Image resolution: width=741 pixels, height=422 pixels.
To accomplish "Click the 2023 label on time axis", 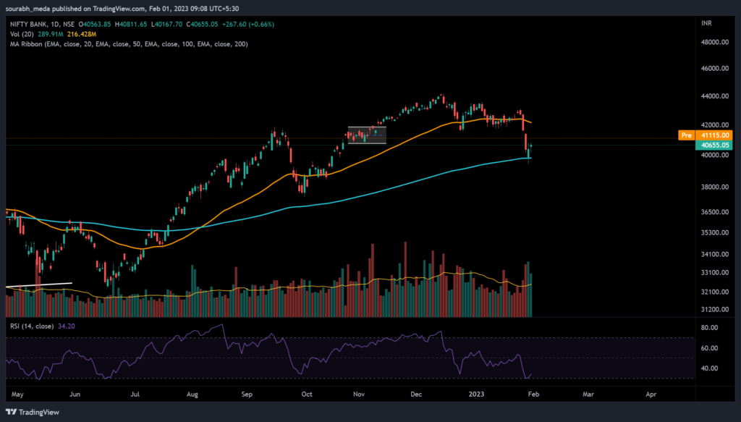I will click(x=476, y=394).
